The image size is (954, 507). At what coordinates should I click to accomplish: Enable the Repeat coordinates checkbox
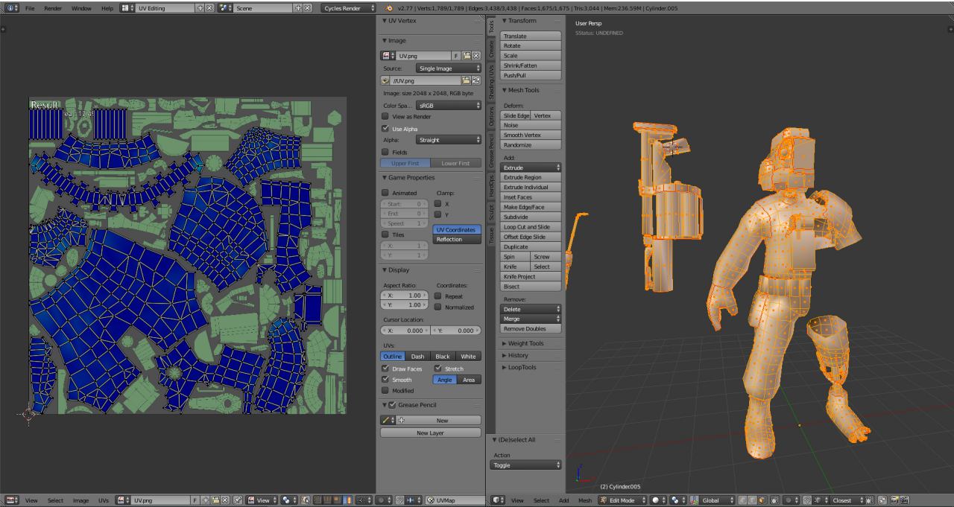[438, 296]
